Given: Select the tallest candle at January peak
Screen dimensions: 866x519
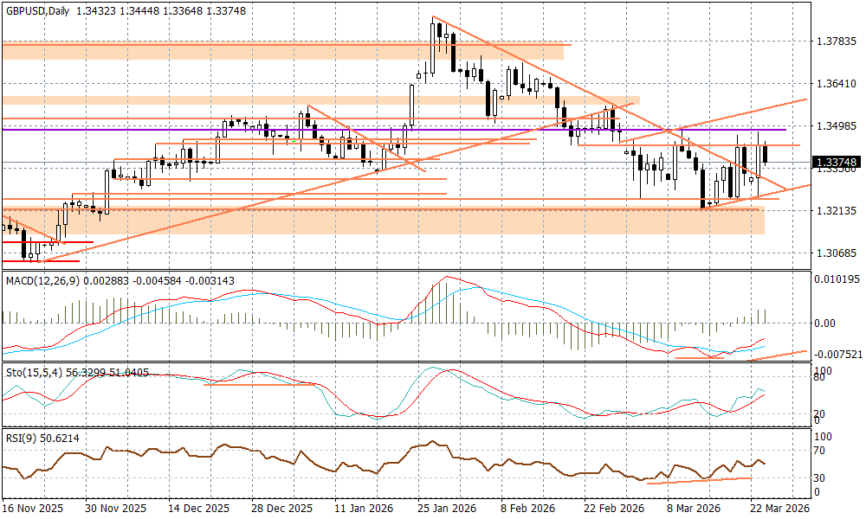Looking at the screenshot, I should coord(432,48).
